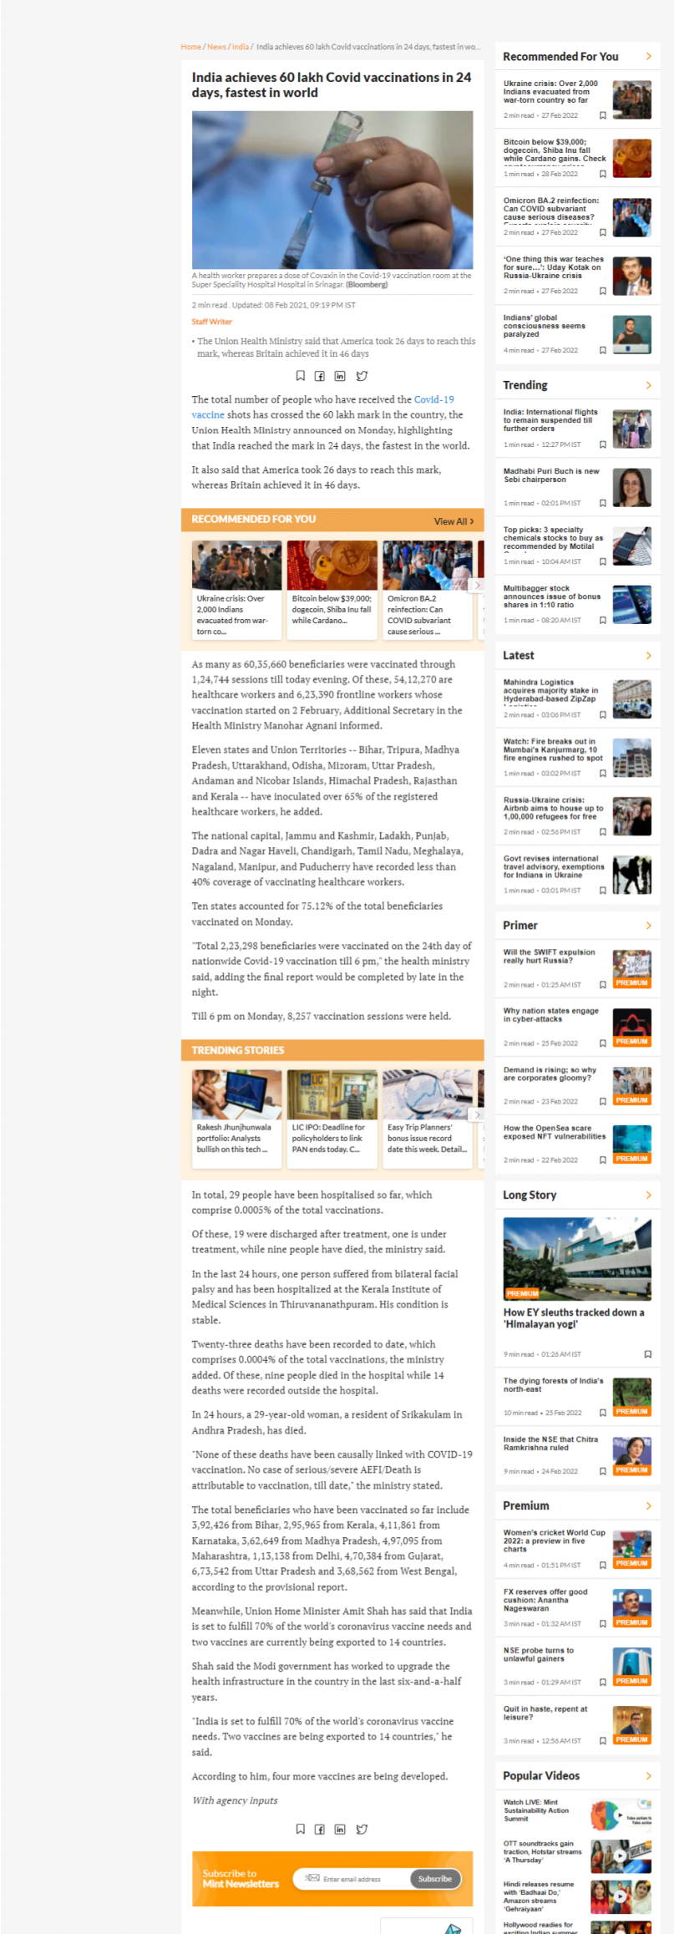Viewport: 674px width, 1934px height.
Task: Expand the Latest sidebar section arrow
Action: pyautogui.click(x=648, y=656)
